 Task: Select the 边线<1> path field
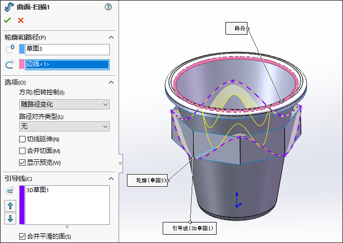[x=68, y=65]
